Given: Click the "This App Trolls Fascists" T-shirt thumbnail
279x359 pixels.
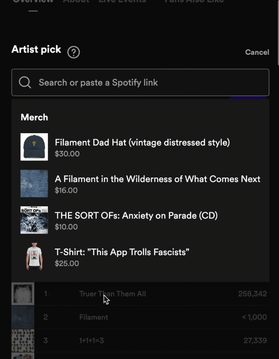Looking at the screenshot, I should point(34,256).
